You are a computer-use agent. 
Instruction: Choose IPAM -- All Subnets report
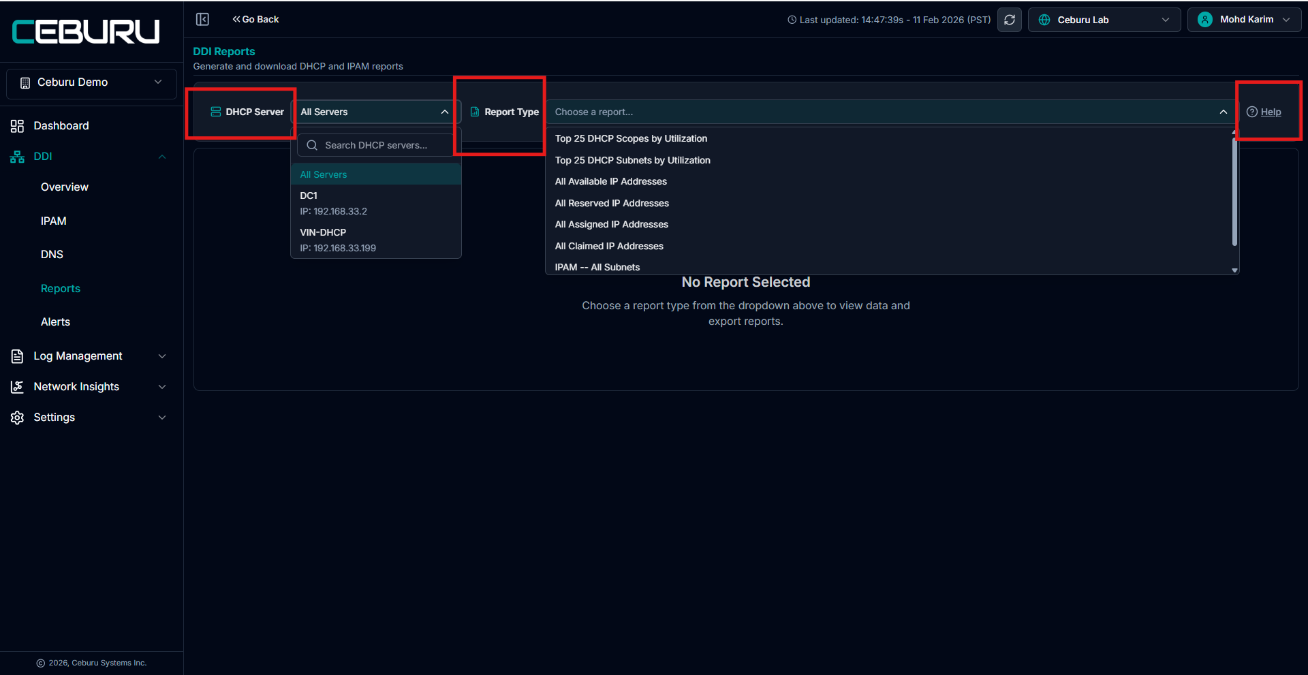click(x=597, y=267)
